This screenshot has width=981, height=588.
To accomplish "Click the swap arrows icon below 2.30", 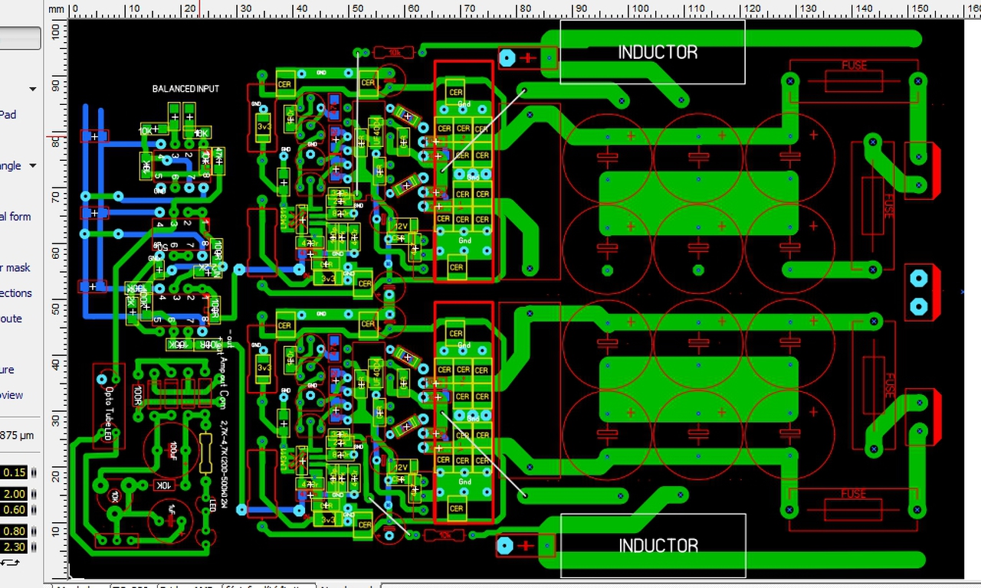I will click(10, 563).
